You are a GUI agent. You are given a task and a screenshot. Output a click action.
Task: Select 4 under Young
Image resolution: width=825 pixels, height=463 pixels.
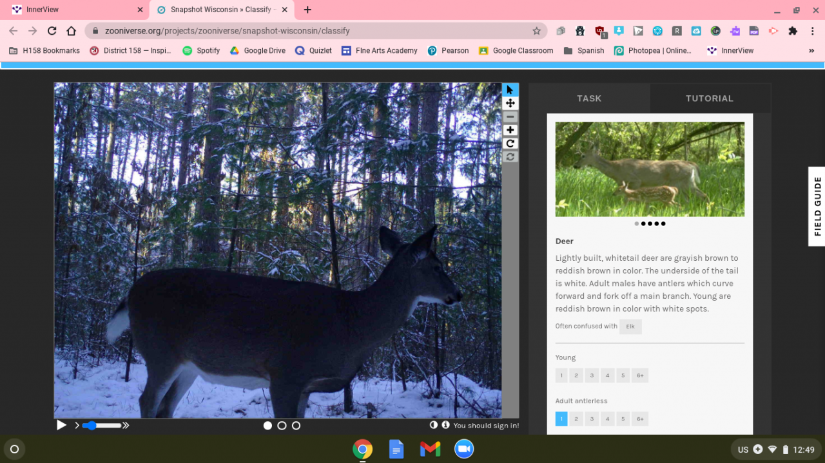pos(607,375)
